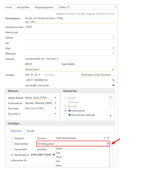Click the magnifier icon in the Webseite field
The width and height of the screenshot is (157, 170).
click(113, 54)
